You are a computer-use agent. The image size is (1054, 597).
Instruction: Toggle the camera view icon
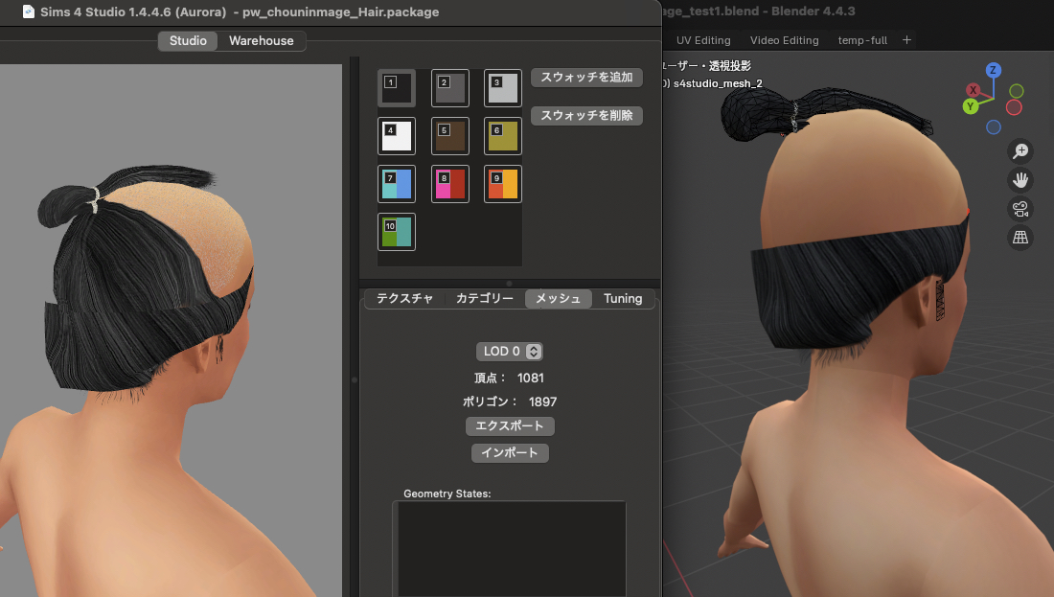1020,209
